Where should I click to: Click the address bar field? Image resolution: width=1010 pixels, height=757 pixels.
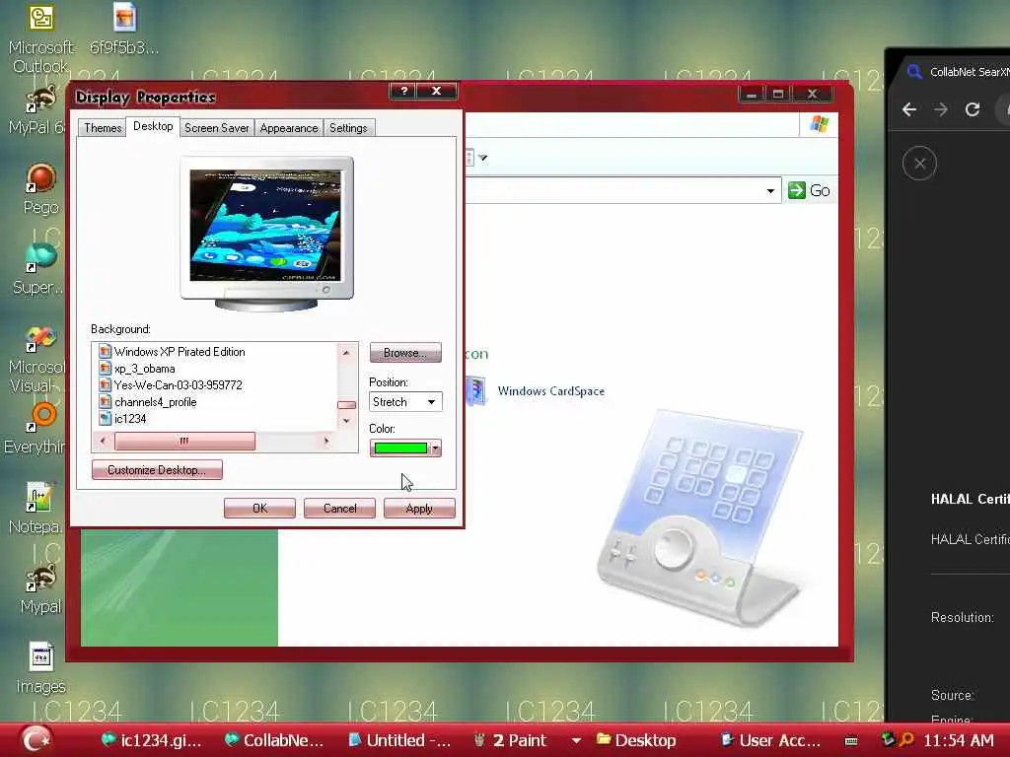click(623, 191)
